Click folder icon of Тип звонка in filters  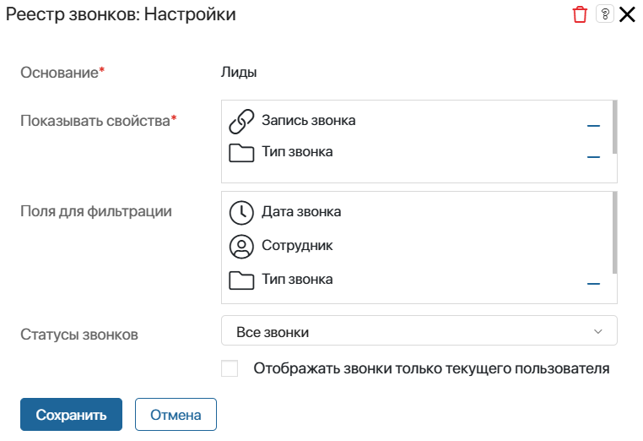[241, 280]
